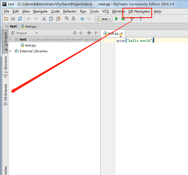This screenshot has width=188, height=175.
Task: Click the Replace magnifier icon with A
Action: 74,19
